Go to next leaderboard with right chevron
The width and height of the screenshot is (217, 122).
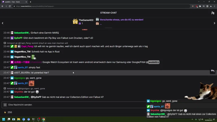(214, 23)
